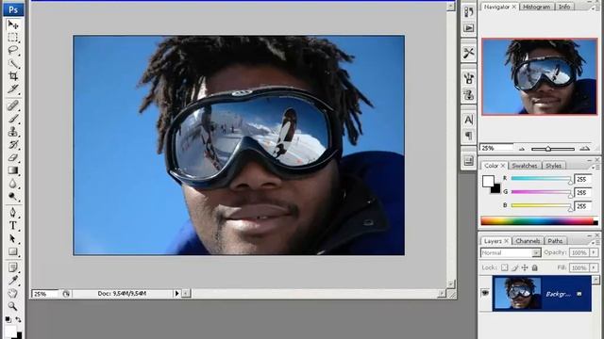This screenshot has height=339, width=604.
Task: Toggle lock transparent pixels
Action: pos(504,267)
